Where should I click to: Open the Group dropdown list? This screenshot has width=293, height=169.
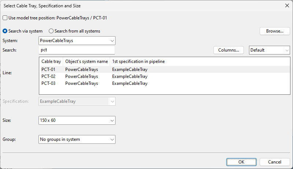[x=77, y=139]
